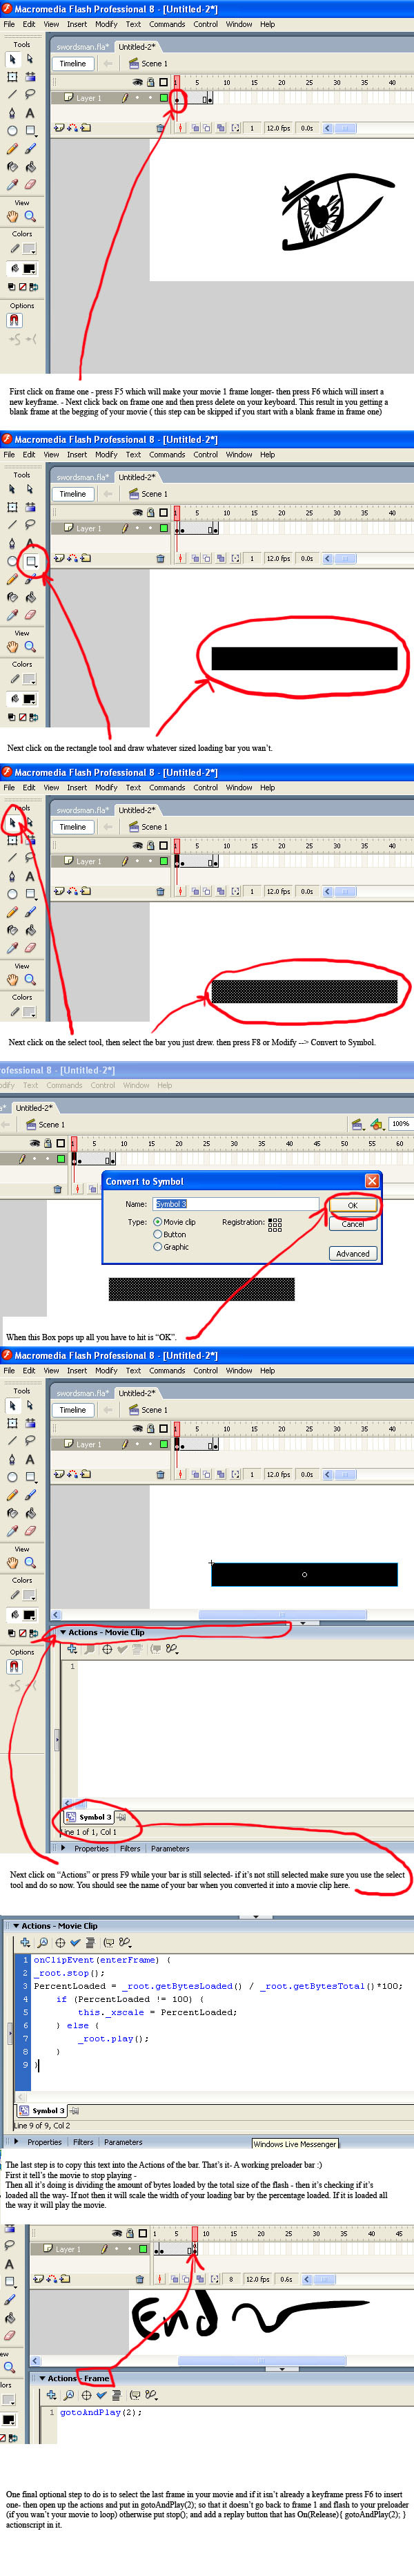The height and width of the screenshot is (2576, 414).
Task: Click "Line 9 of 9, Col 2" status text
Action: 41,2126
